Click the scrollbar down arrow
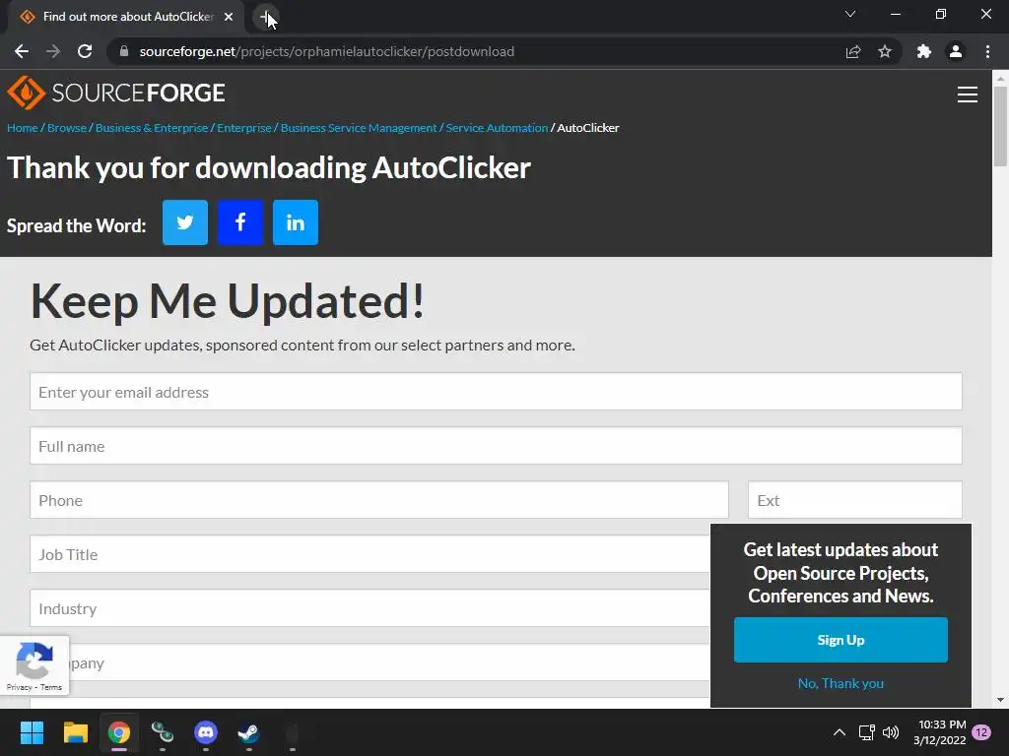 (1000, 700)
